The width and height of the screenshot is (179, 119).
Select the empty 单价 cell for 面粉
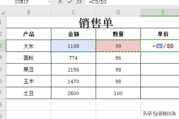[160, 58]
